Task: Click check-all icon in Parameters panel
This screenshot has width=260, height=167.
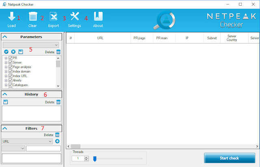Action: point(6,52)
